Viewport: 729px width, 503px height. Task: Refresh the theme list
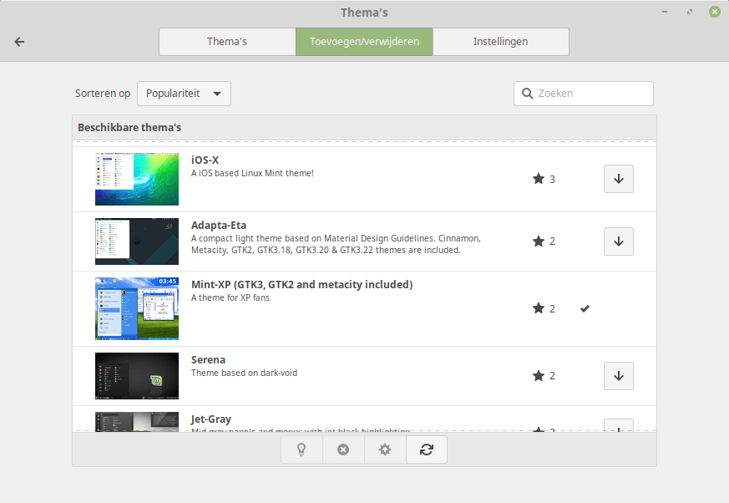pos(427,450)
